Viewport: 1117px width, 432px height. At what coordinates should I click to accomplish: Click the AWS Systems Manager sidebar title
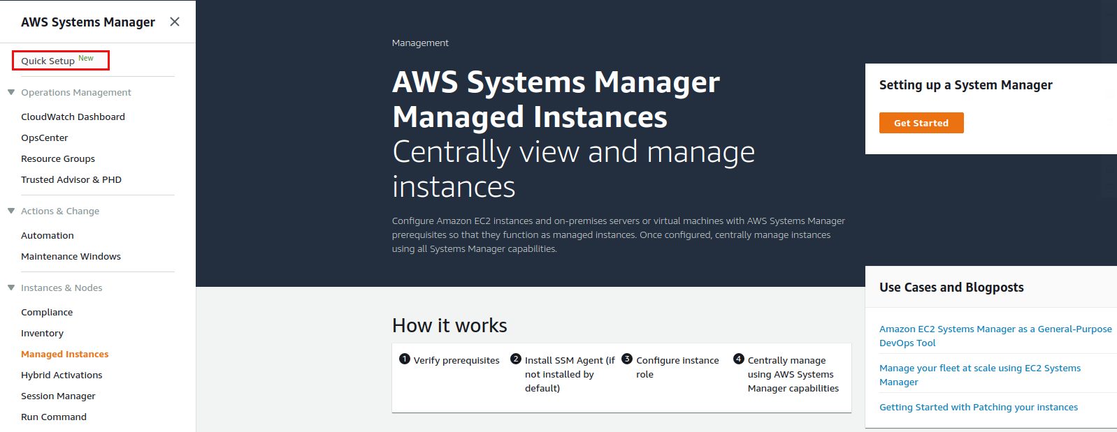point(88,22)
